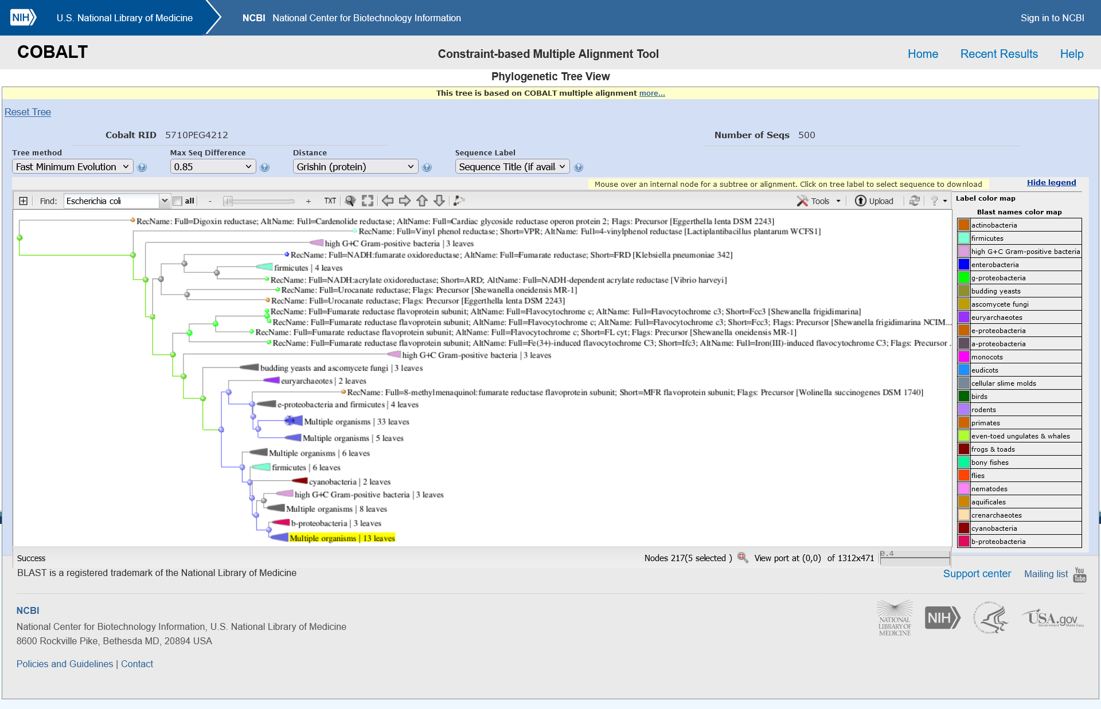Click Policies and Guidelines link
1101x709 pixels.
point(65,664)
